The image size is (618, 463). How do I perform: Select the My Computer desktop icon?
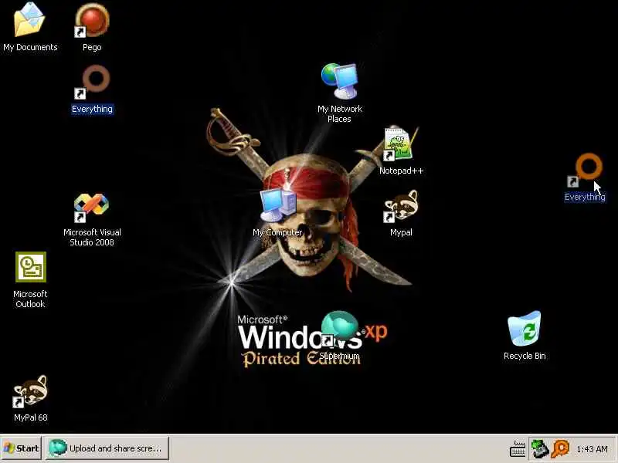click(x=278, y=205)
